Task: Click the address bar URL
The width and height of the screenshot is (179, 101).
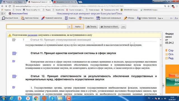Action: pyautogui.click(x=69, y=6)
